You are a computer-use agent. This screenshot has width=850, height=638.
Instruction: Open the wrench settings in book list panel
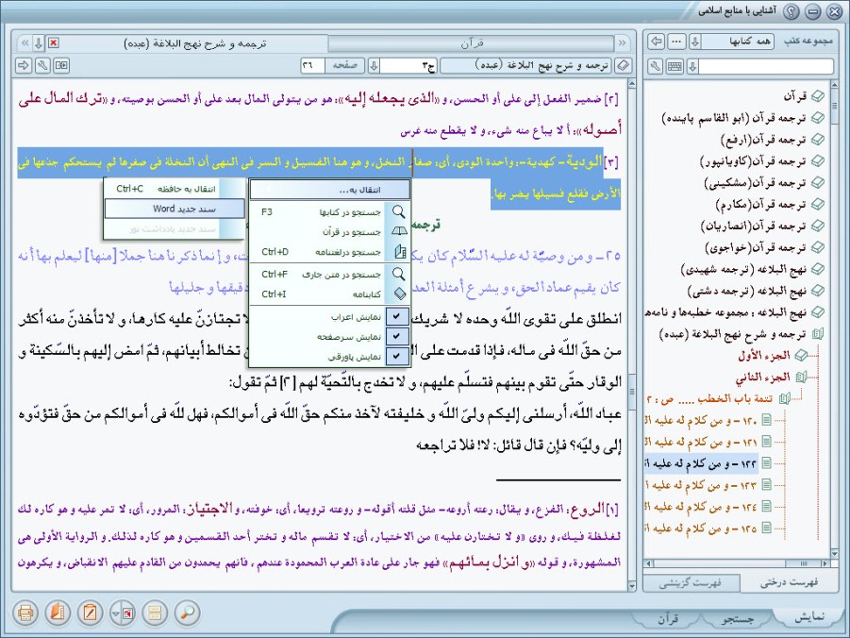(656, 67)
